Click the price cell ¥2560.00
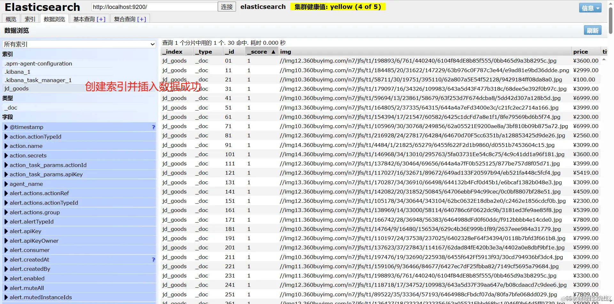The width and height of the screenshot is (614, 304). (x=586, y=135)
